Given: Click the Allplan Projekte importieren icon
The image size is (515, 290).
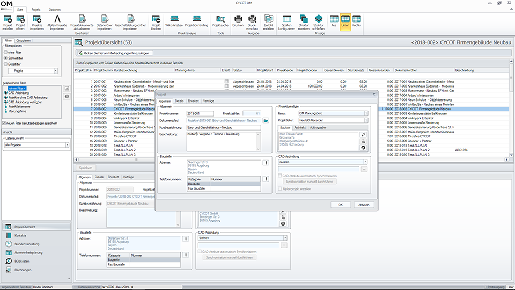Looking at the screenshot, I should pos(56,20).
